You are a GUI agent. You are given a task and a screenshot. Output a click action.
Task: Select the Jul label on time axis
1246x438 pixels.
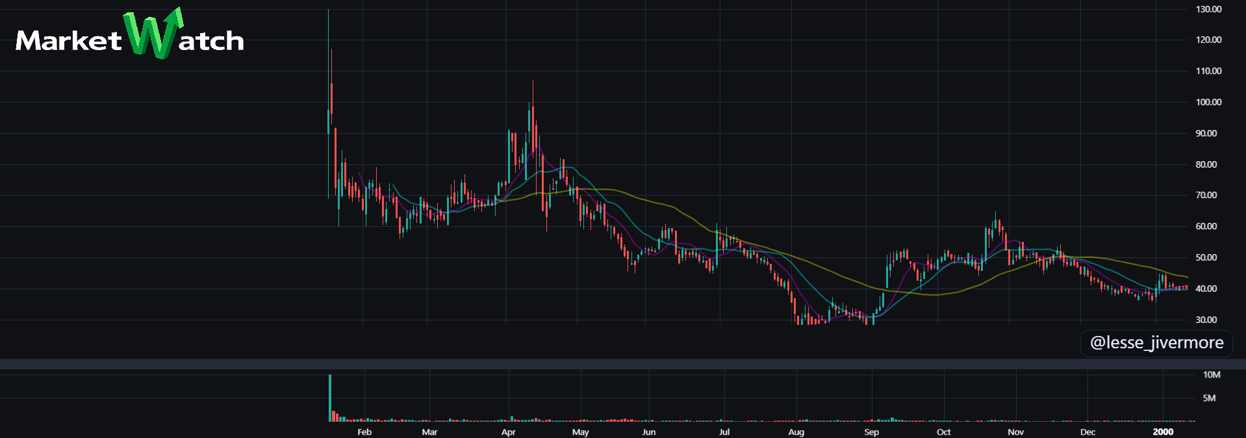[724, 432]
